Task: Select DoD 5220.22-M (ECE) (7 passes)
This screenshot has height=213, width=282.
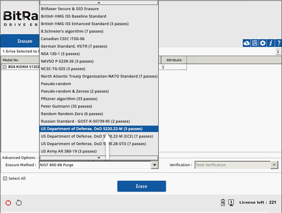Action: click(x=99, y=136)
